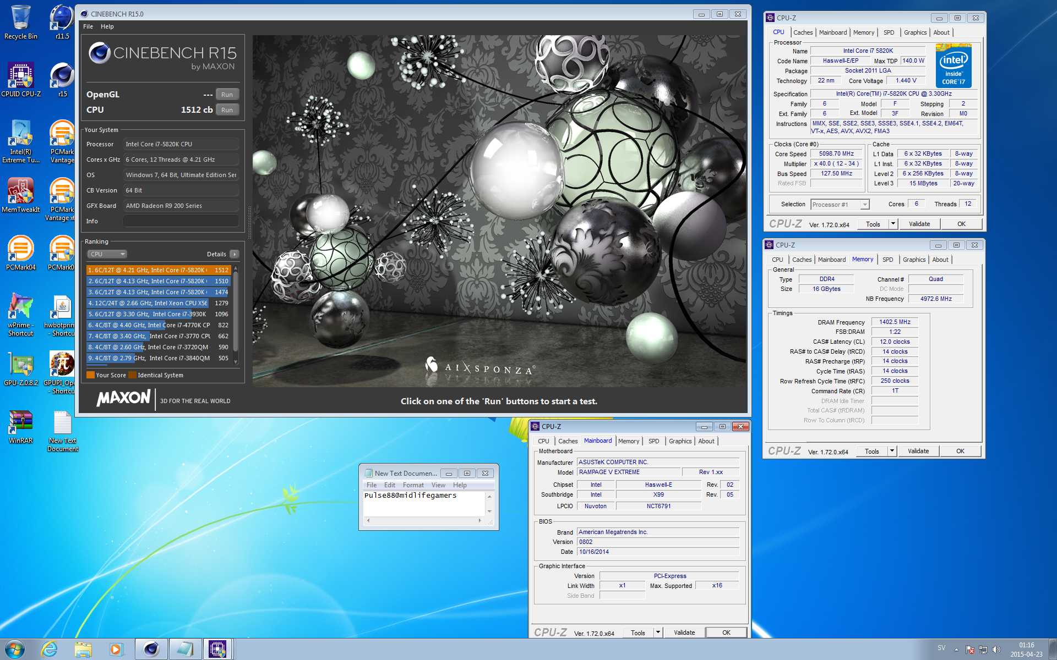
Task: Switch to CPU-Z taskbar button
Action: [218, 649]
